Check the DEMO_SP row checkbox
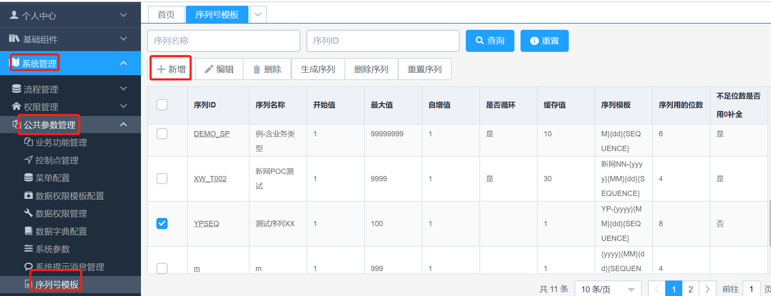This screenshot has height=296, width=771. 162,134
